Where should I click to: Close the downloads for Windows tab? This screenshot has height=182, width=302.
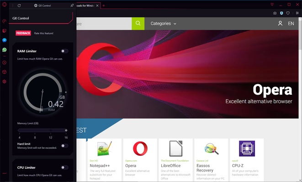(97, 5)
